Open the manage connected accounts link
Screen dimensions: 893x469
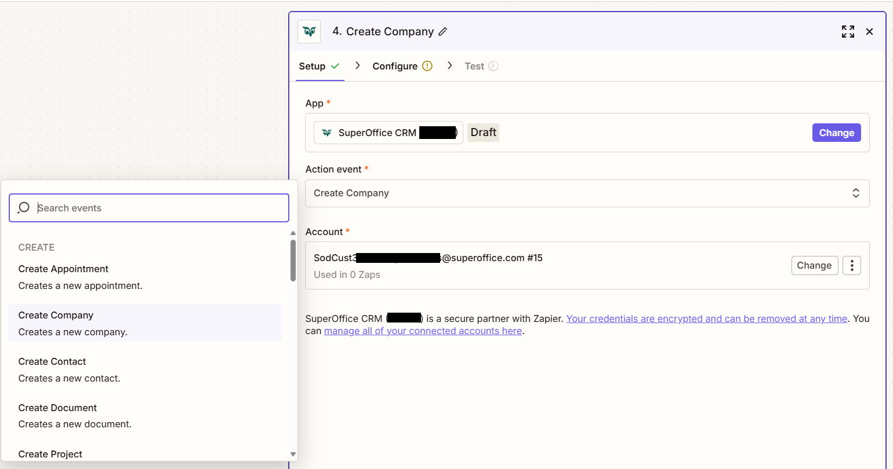click(423, 331)
